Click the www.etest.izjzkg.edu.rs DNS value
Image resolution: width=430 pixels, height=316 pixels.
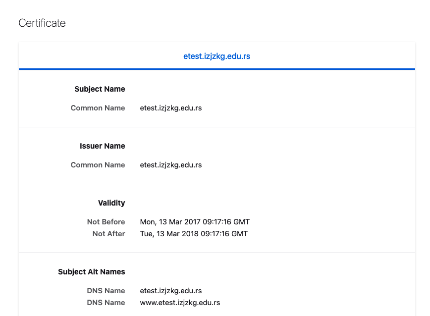180,303
